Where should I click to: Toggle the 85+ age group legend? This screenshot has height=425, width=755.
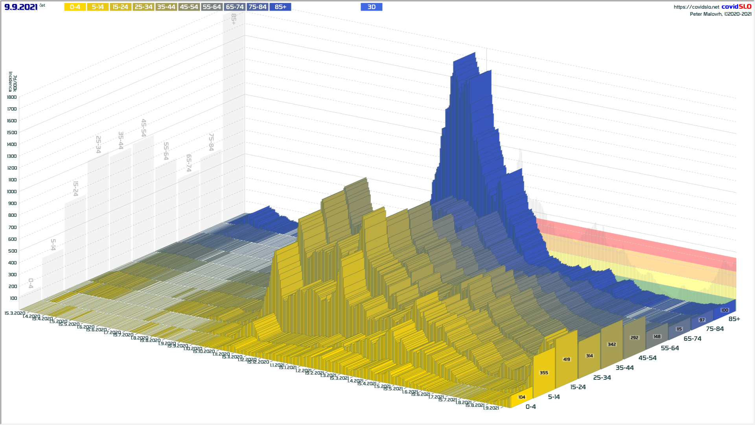(x=280, y=7)
